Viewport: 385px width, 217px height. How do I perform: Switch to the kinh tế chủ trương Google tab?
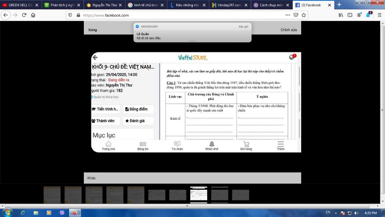click(x=146, y=5)
